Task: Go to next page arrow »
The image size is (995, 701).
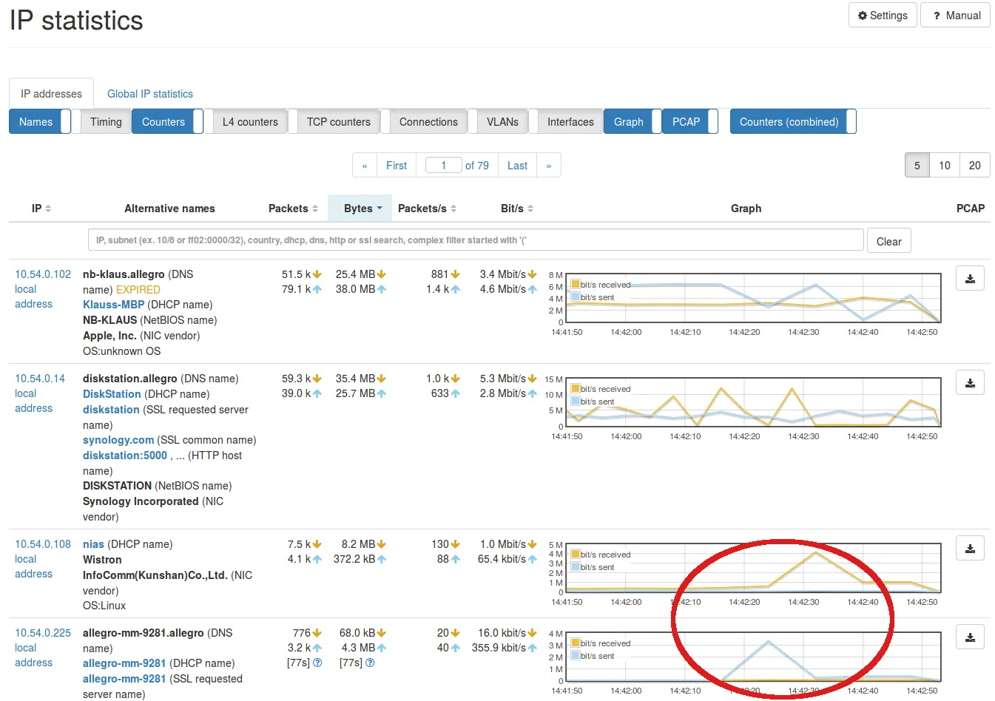Action: click(x=548, y=166)
